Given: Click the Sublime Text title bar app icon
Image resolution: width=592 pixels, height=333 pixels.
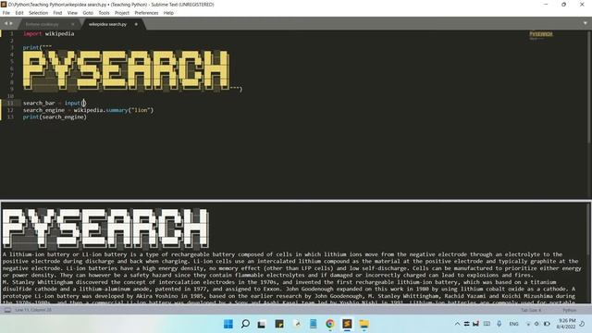Looking at the screenshot, I should pyautogui.click(x=4, y=5).
